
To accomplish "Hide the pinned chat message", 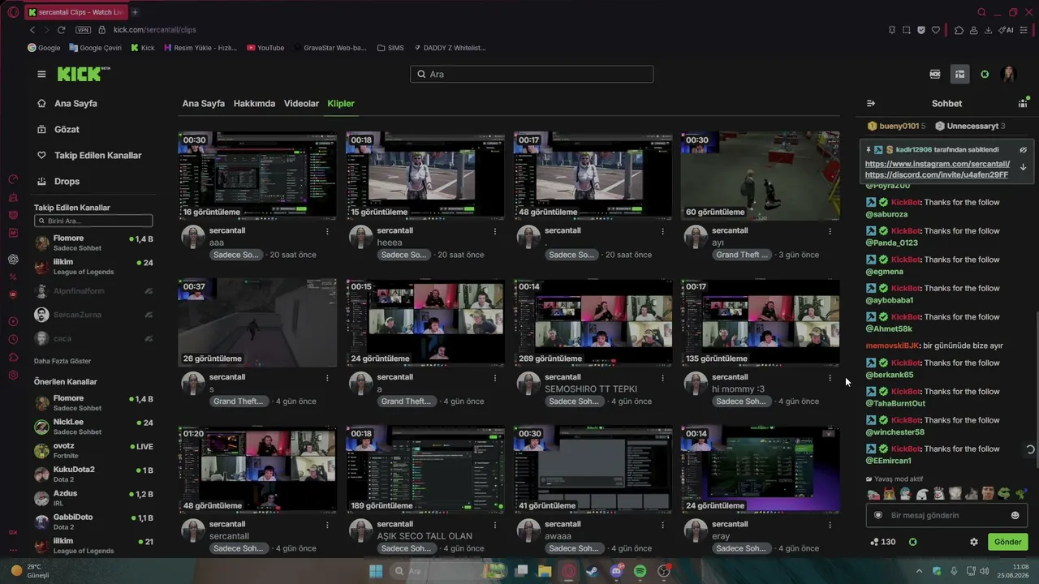I will [1023, 150].
